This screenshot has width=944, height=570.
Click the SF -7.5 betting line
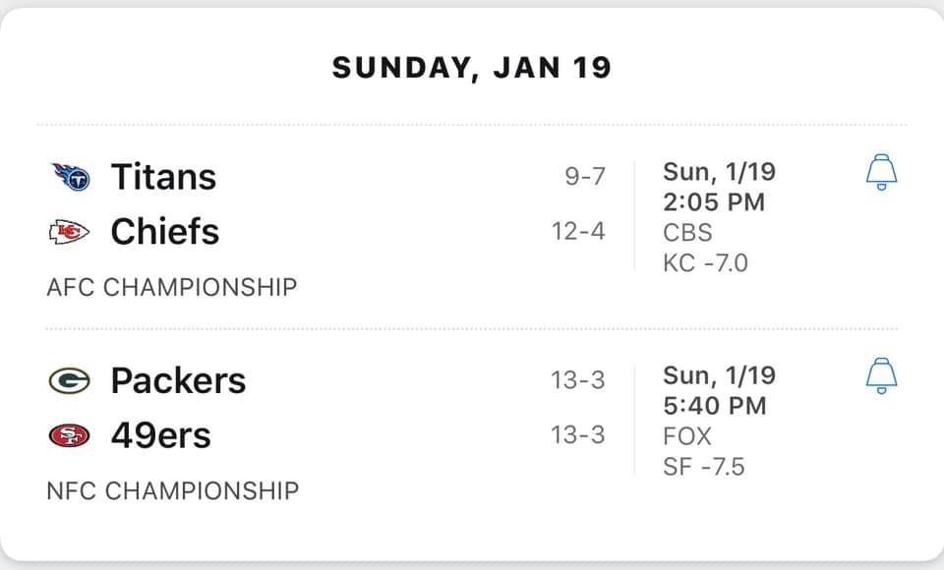click(704, 467)
